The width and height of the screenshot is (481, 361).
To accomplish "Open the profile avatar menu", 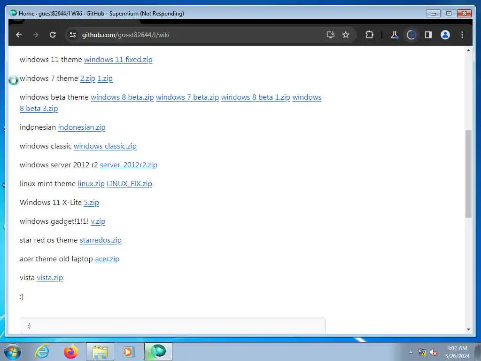I will [445, 35].
